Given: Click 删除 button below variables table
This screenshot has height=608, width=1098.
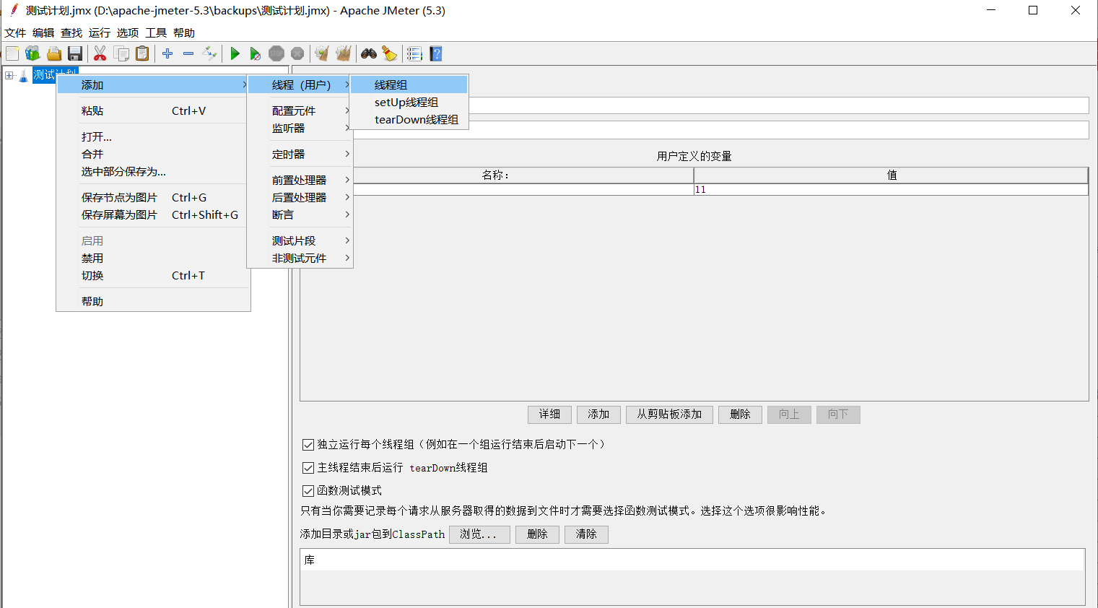Looking at the screenshot, I should click(x=741, y=414).
